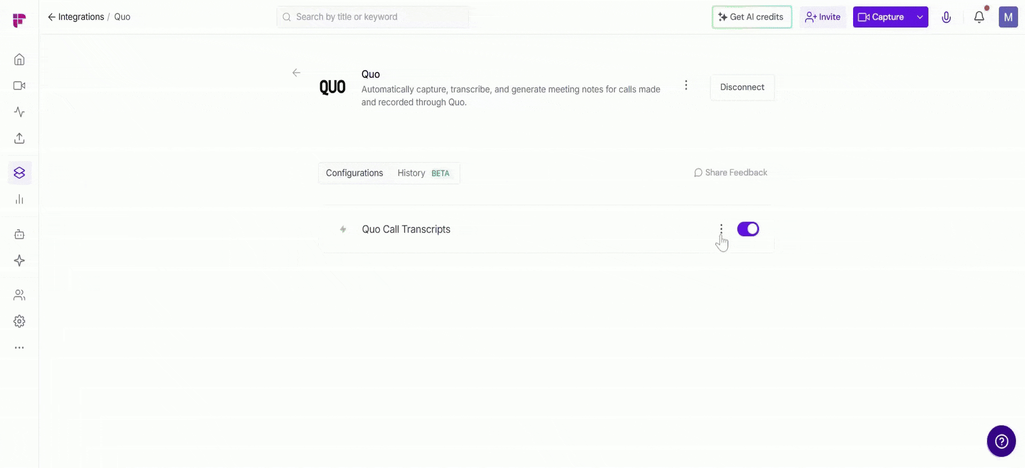Image resolution: width=1025 pixels, height=468 pixels.
Task: Open the AI Apps bot icon in sidebar
Action: click(x=19, y=233)
